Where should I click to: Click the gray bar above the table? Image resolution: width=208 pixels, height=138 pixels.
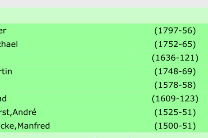[104, 4]
